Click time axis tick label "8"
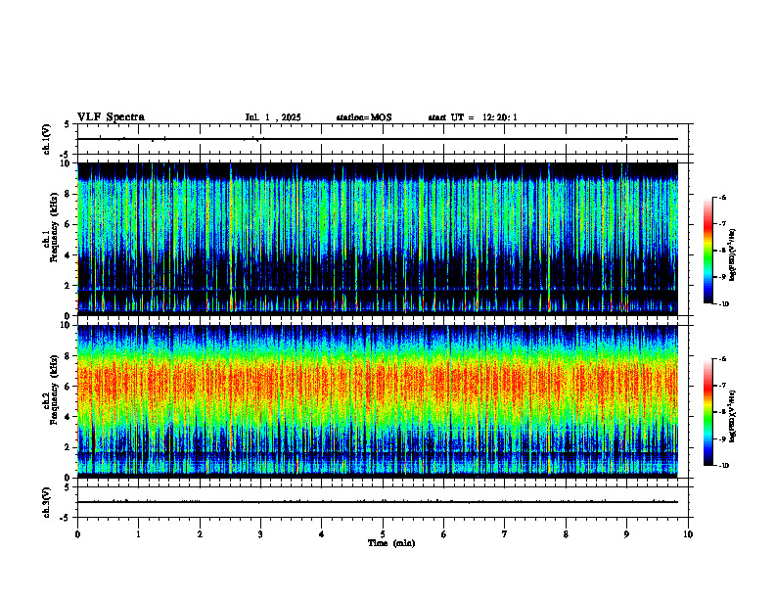Screen dimensions: 775x599 pyautogui.click(x=566, y=534)
